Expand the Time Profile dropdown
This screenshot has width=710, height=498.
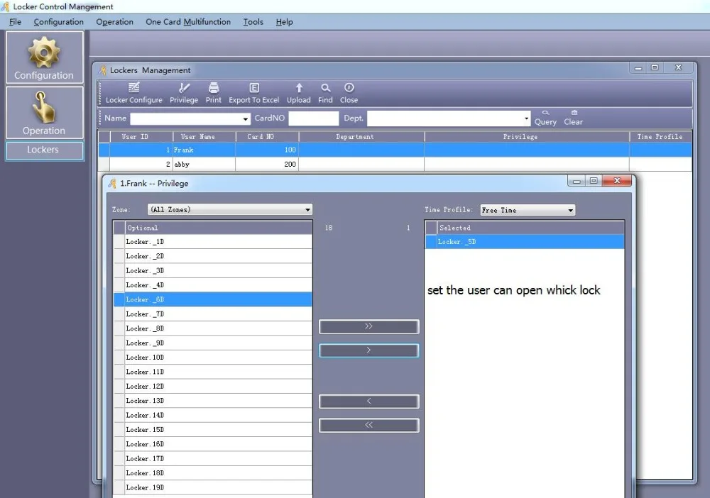[x=571, y=210]
